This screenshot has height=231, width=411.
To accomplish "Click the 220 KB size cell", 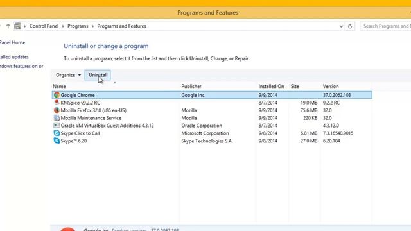I will [310, 118].
